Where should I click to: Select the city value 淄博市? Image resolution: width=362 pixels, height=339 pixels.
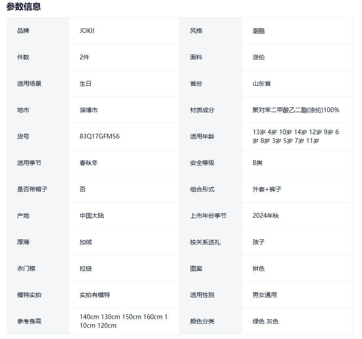[x=89, y=110]
